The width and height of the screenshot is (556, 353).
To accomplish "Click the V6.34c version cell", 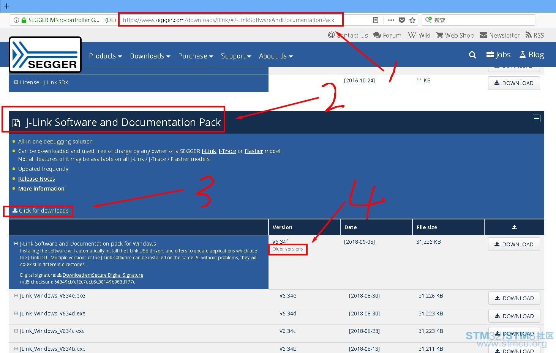I will [287, 331].
